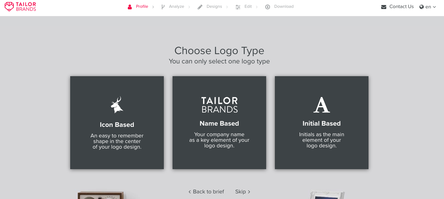
Task: Go to the Edit step
Action: coord(248,7)
